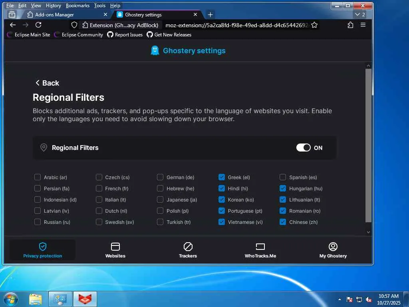Uncheck the Hungarian (hu) checkbox
This screenshot has width=409, height=307.
tap(283, 189)
